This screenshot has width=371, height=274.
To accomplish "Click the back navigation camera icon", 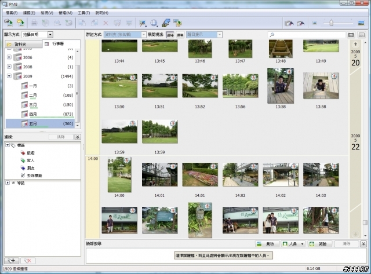I will coord(289,23).
